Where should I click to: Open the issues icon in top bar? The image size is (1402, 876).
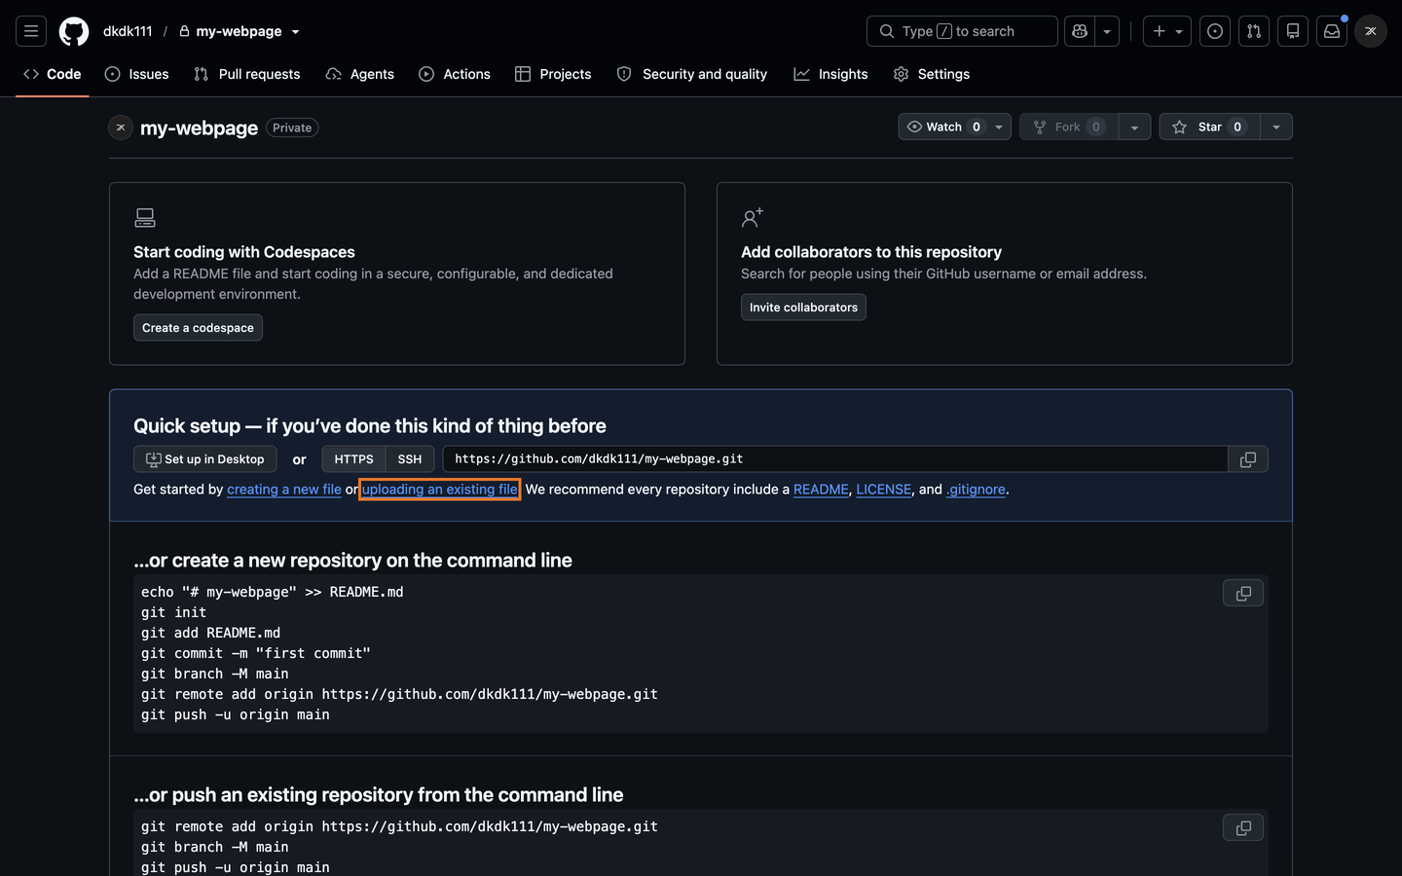click(1215, 31)
